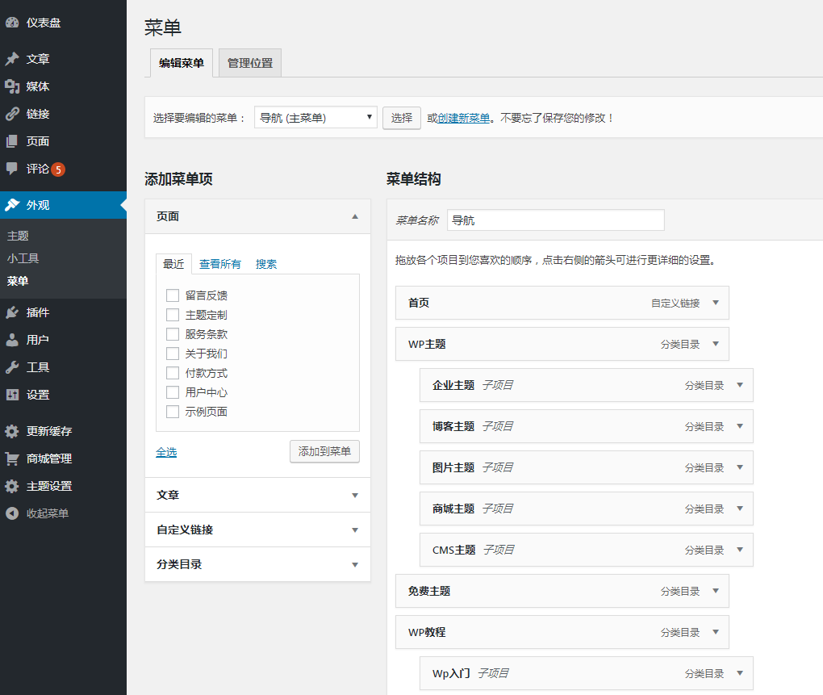
Task: Expand settings arrow for 博客主题 item
Action: point(740,426)
